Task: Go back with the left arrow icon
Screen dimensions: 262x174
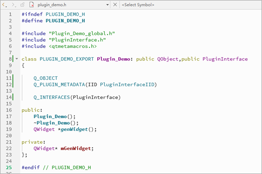Action: 4,5
